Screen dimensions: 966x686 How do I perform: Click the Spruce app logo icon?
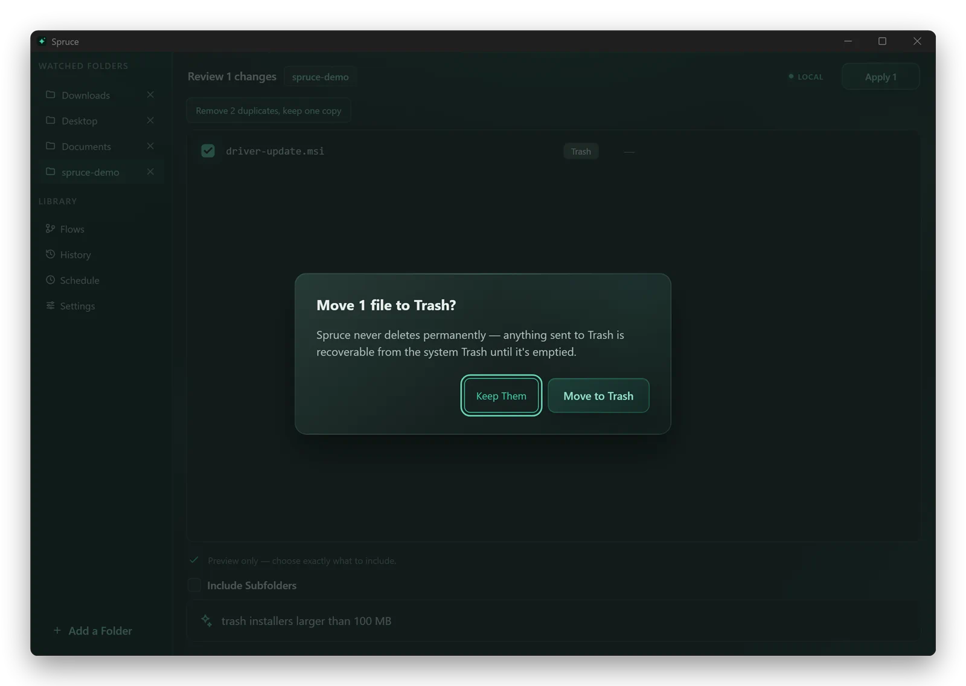42,41
